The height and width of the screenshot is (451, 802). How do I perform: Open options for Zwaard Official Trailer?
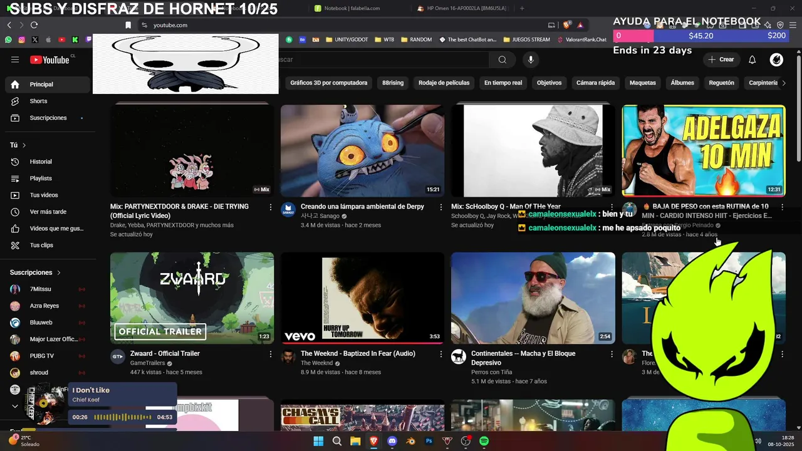271,354
